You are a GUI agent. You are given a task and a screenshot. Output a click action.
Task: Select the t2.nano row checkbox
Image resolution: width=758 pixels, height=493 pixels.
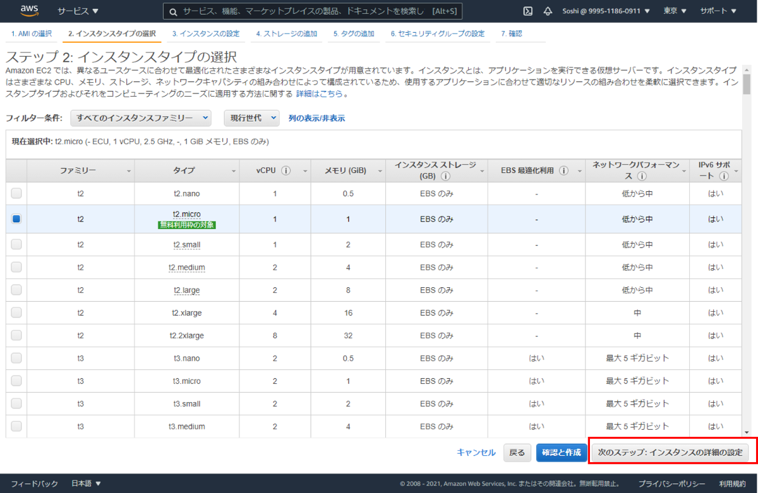16,193
